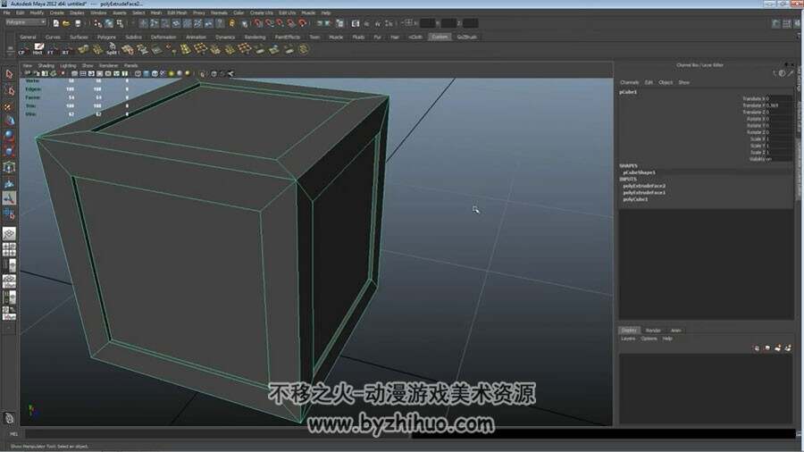Open the File menu
The image size is (804, 452).
6,13
